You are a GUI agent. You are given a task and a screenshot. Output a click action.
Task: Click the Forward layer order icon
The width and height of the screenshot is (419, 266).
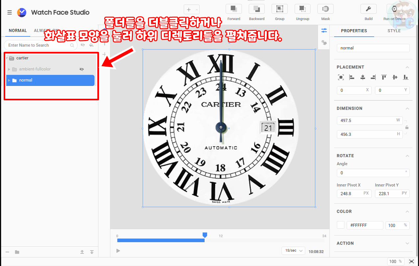[x=234, y=9]
